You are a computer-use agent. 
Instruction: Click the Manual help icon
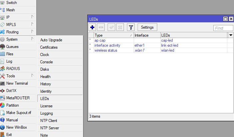click(2, 120)
